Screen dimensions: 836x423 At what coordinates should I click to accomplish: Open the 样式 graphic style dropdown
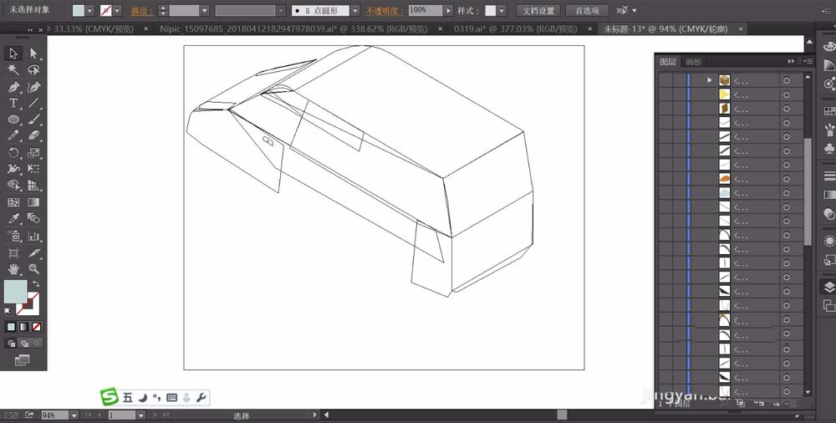(x=502, y=11)
